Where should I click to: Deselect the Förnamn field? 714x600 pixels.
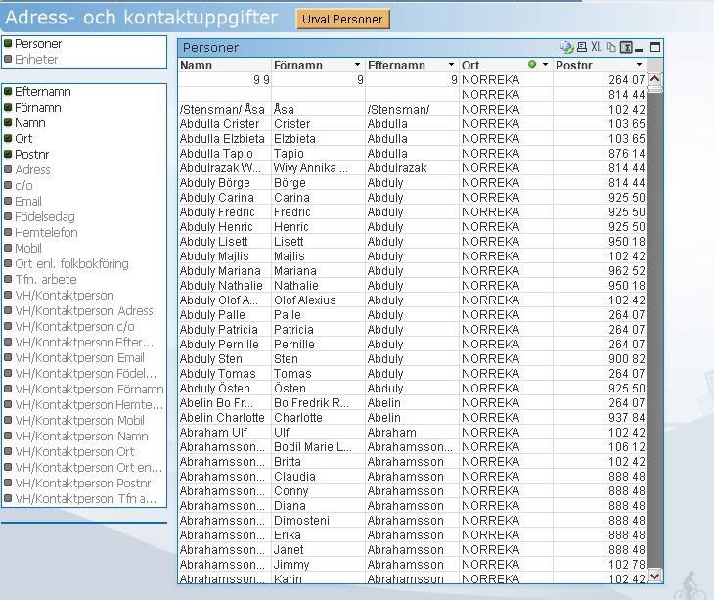(x=32, y=107)
